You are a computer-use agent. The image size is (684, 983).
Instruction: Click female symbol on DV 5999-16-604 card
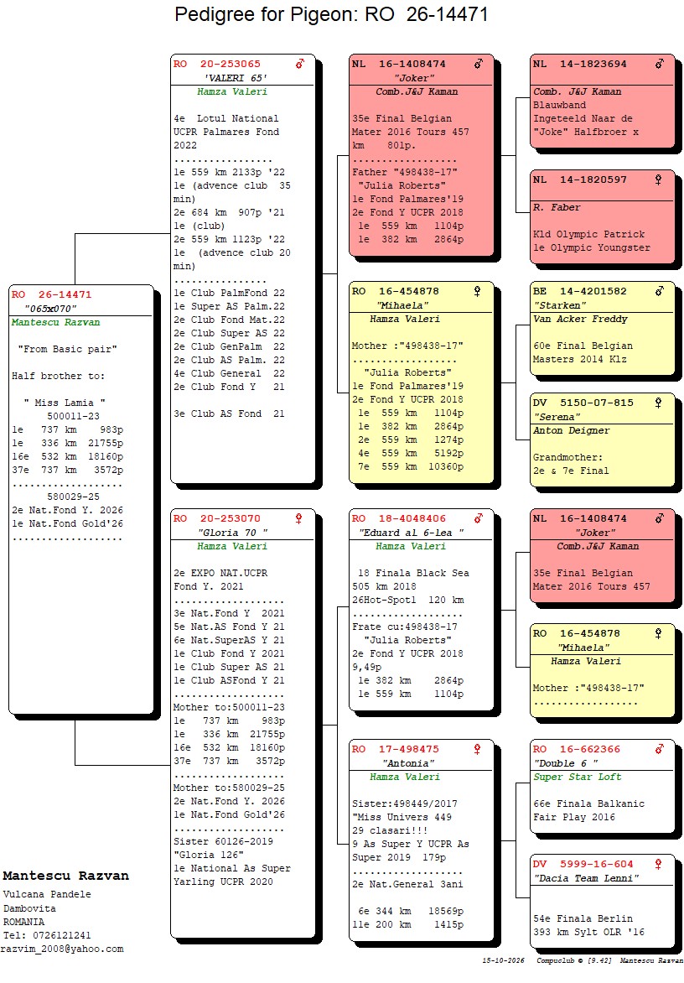tap(658, 864)
